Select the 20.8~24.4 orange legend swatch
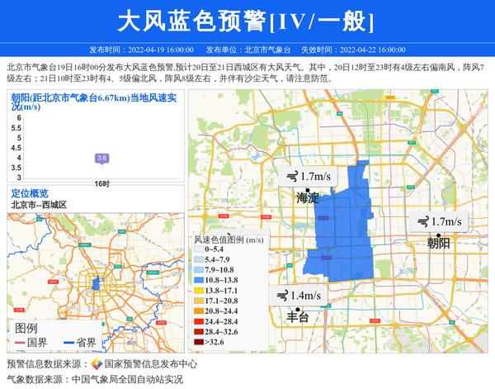 199,311
